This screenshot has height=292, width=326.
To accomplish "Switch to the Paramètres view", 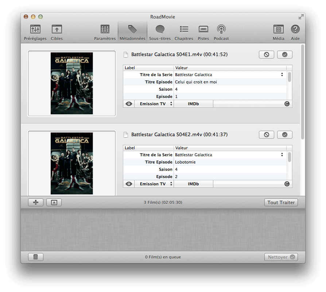I will point(105,32).
